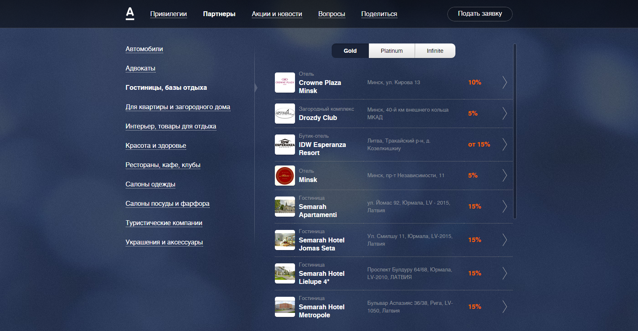Open the Рестораны, кафе, клубы category
This screenshot has width=638, height=331.
163,165
